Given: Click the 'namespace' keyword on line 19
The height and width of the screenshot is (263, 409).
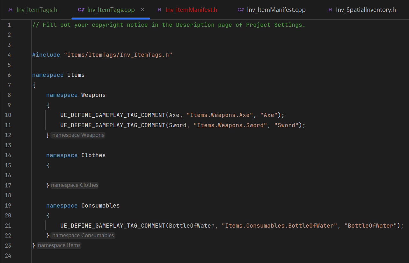Looking at the screenshot, I should [x=62, y=206].
